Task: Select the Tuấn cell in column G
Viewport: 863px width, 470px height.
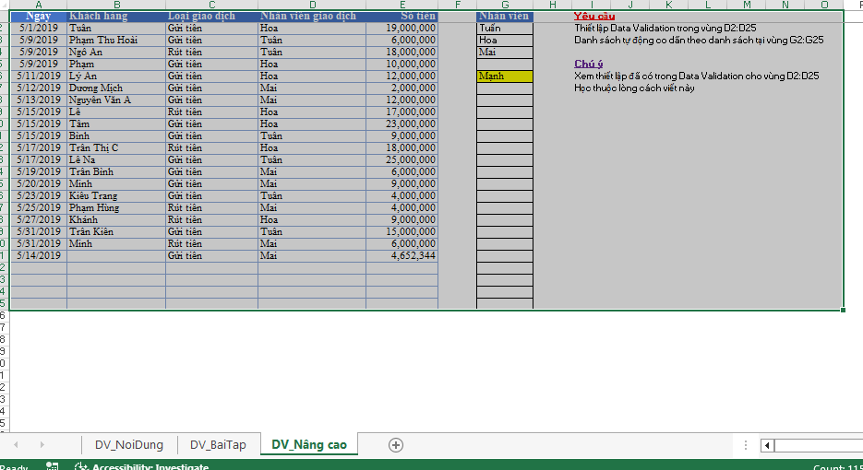Action: pos(505,28)
